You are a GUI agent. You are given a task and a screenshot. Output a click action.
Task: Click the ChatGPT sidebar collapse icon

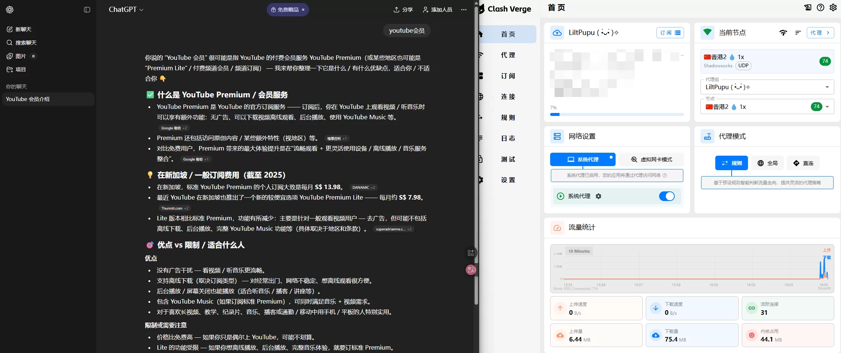87,10
